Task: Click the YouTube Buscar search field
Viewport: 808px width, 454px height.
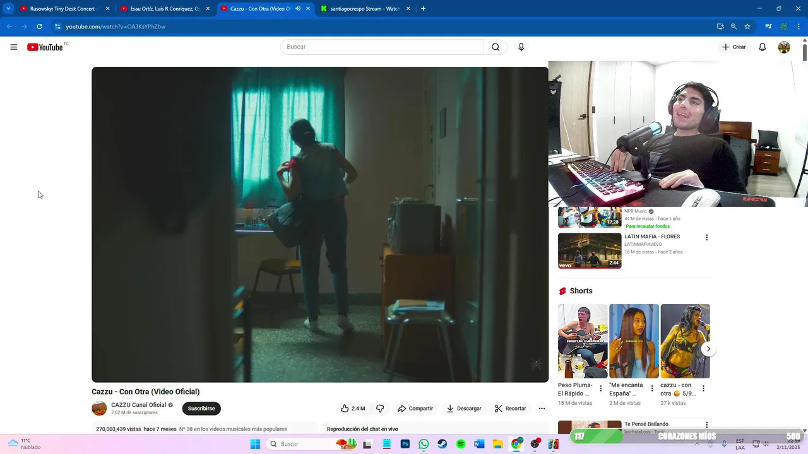Action: click(x=382, y=47)
